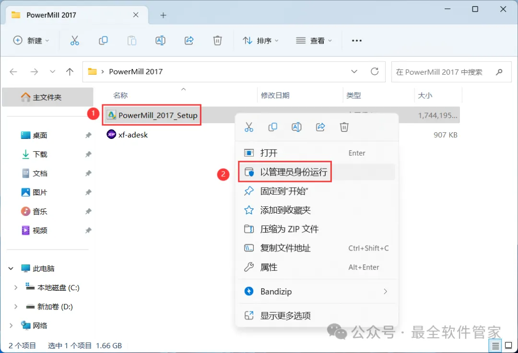The height and width of the screenshot is (353, 518).
Task: Go back with the left arrow
Action: (13, 71)
